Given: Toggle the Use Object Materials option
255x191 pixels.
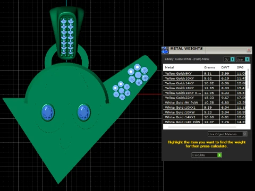Looking at the screenshot, I should tap(227, 134).
